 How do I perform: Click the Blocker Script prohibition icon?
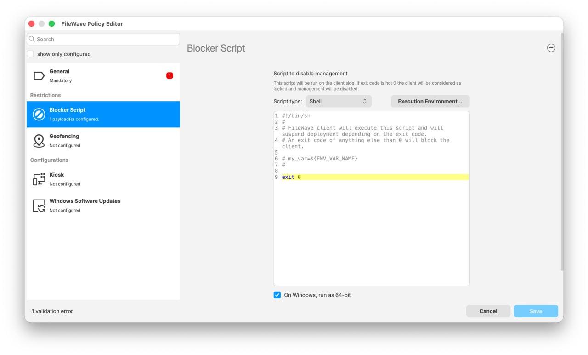click(39, 114)
